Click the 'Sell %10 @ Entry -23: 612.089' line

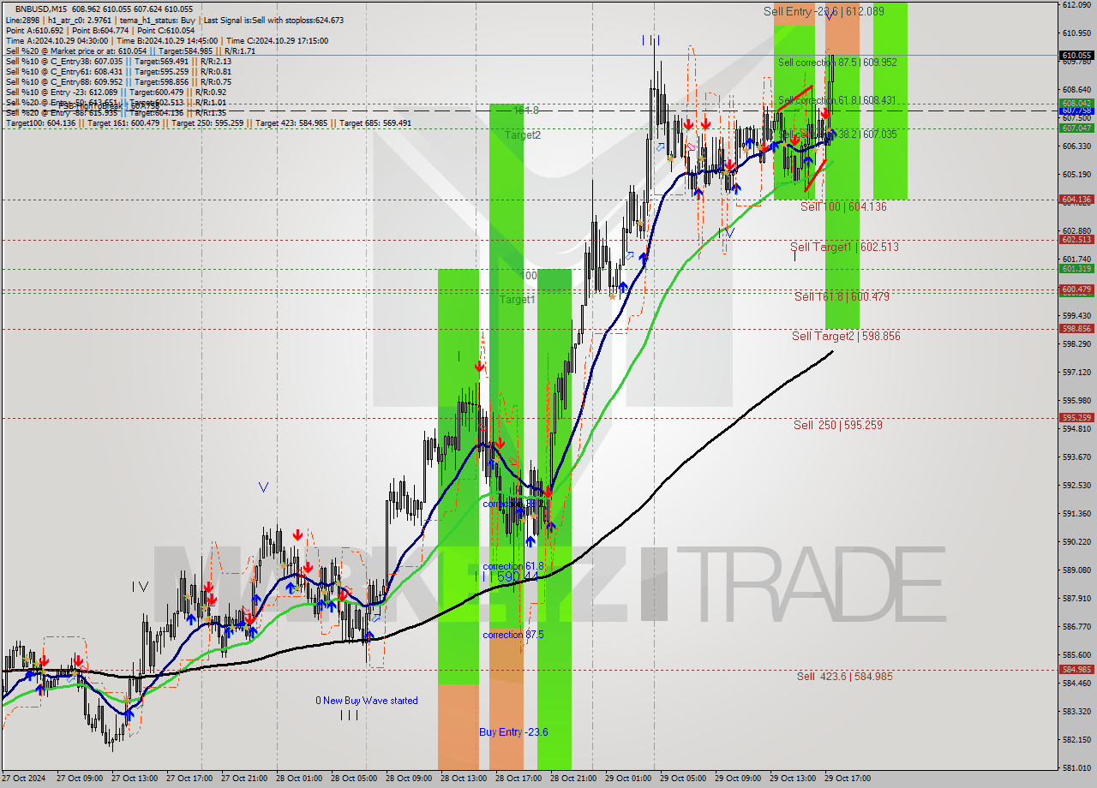pyautogui.click(x=116, y=92)
